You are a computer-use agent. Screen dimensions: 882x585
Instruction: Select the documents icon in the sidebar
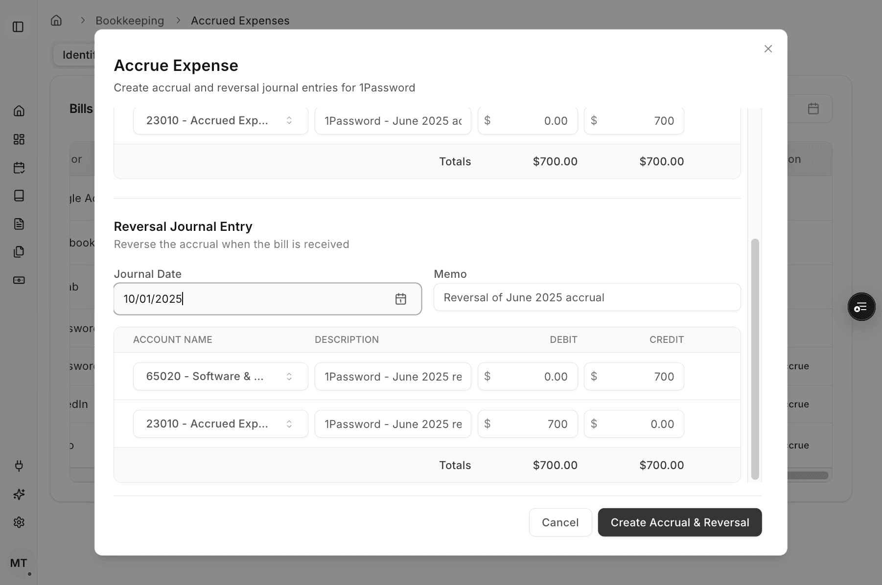tap(19, 224)
